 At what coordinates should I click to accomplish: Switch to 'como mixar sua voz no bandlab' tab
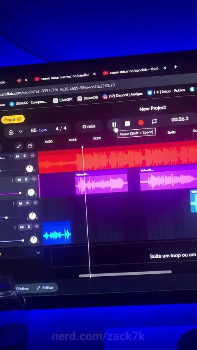point(65,77)
